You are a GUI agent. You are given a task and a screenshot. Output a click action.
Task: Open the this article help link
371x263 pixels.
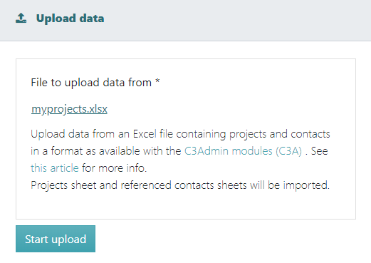click(x=55, y=168)
